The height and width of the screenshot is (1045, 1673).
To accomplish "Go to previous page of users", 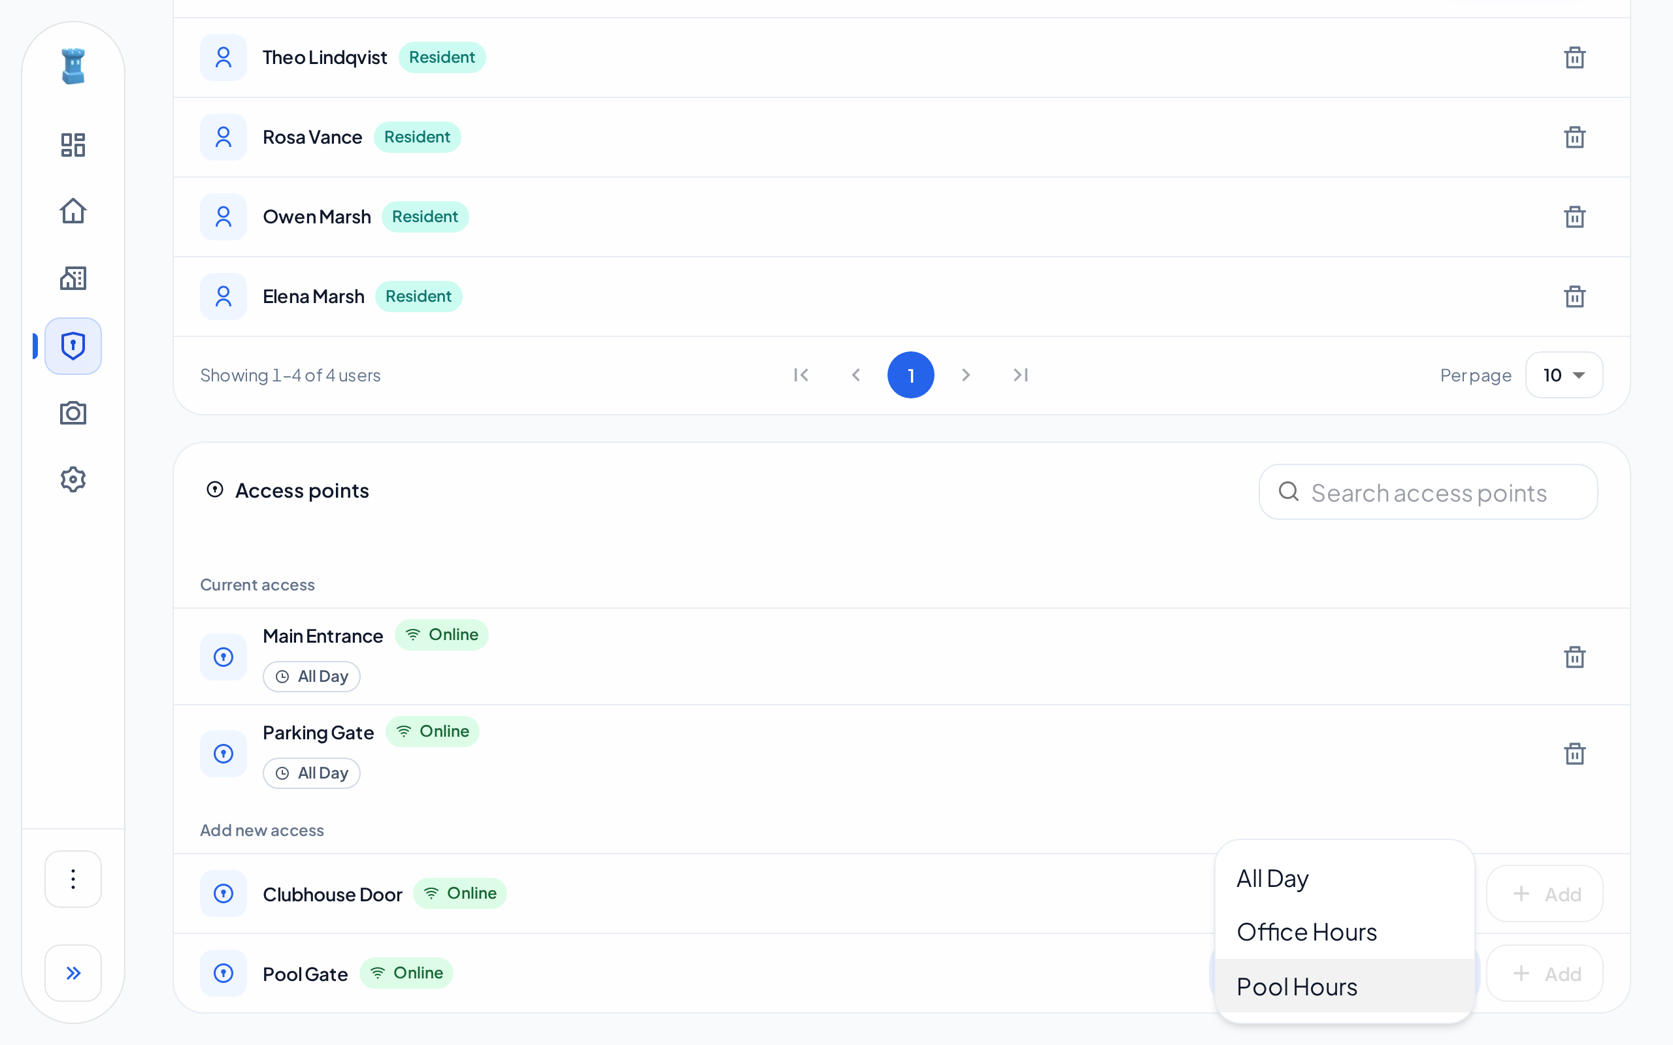I will coord(856,375).
